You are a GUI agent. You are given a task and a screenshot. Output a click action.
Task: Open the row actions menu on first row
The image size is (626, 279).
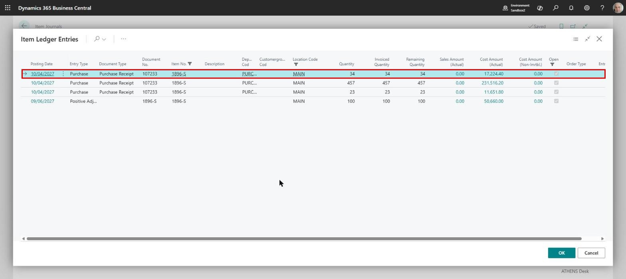[x=63, y=74]
